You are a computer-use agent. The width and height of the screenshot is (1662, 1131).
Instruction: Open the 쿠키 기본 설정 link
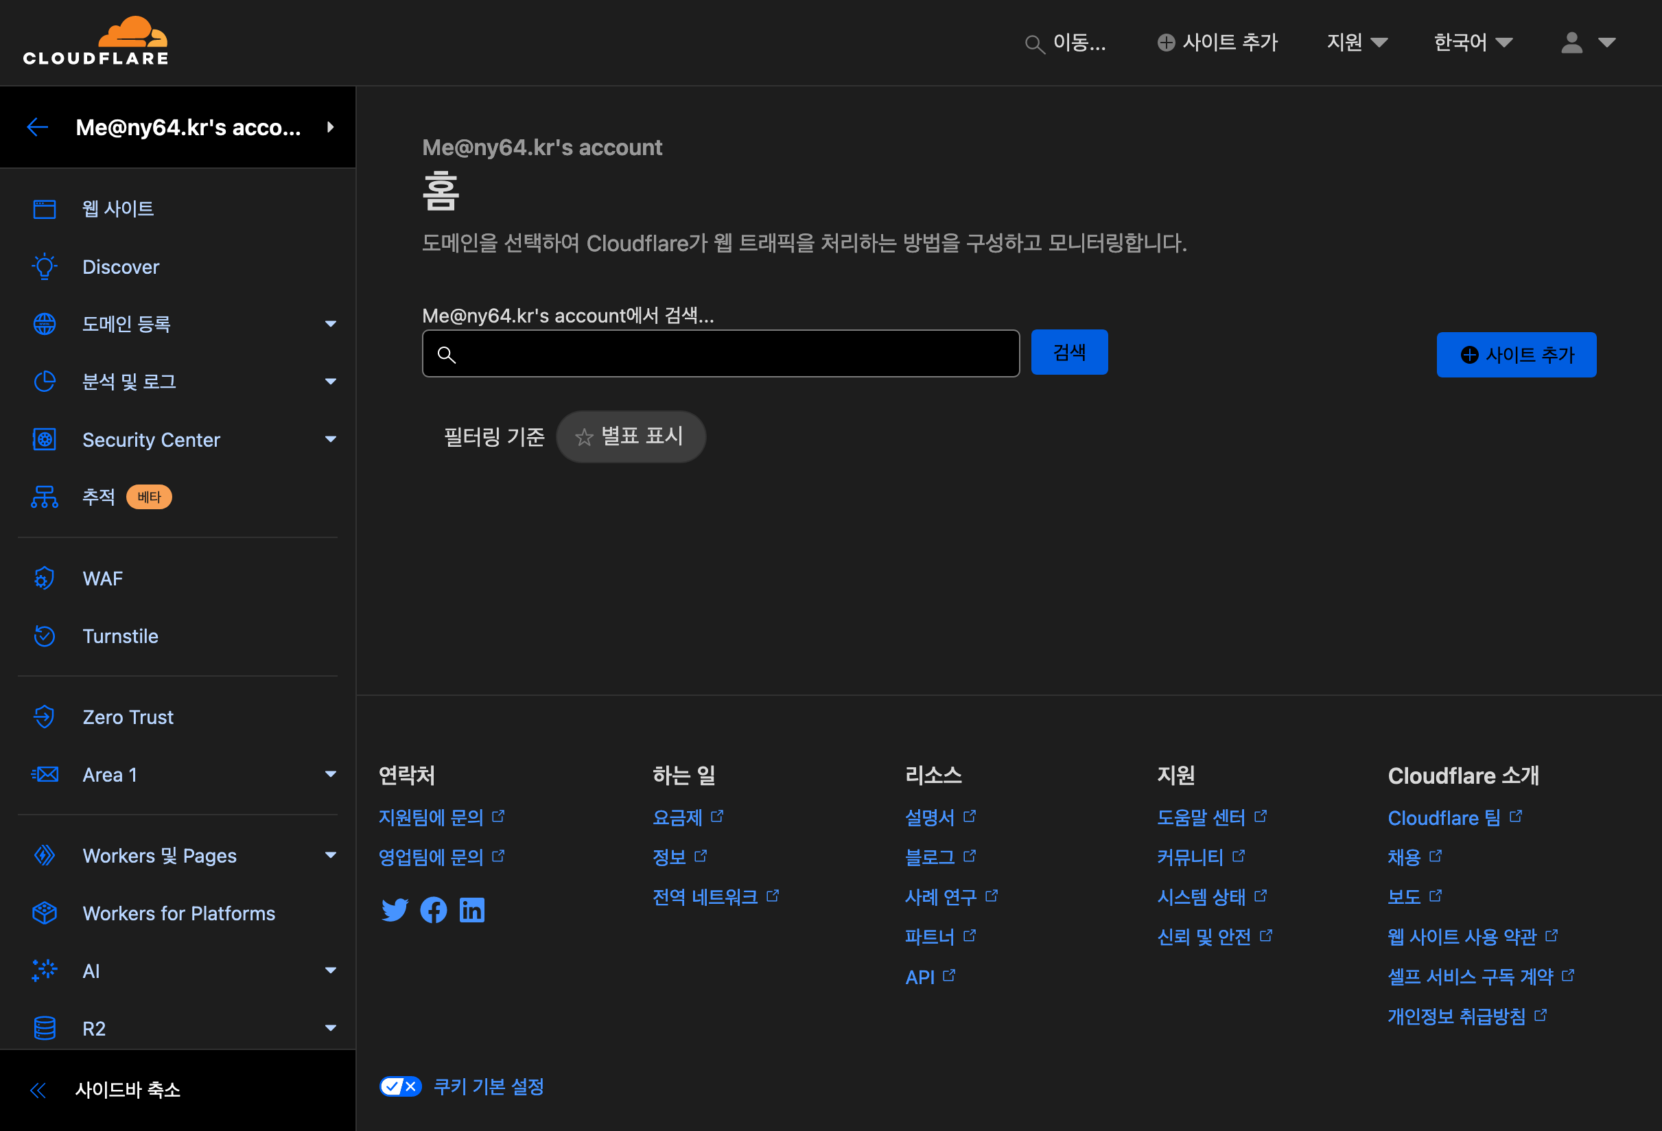pos(489,1087)
